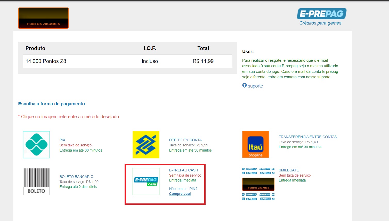Click the E-PREPAG logo in header

[322, 14]
